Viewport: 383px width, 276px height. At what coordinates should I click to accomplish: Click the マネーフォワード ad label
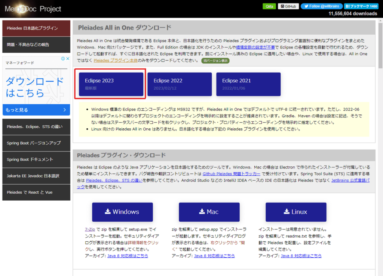click(x=20, y=63)
